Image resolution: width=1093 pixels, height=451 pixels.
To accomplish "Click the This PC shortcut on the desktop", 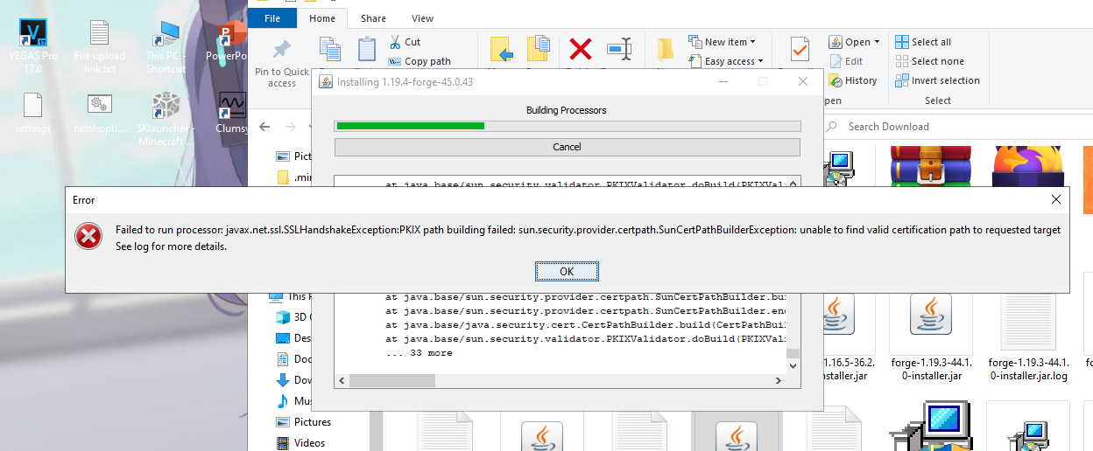I will click(x=165, y=48).
